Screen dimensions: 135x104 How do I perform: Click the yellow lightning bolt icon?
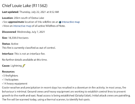click(24, 66)
